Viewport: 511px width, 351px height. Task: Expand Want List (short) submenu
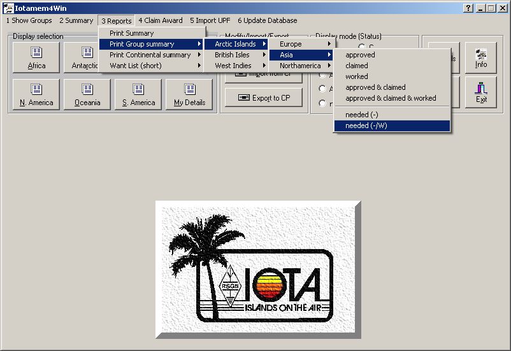(152, 66)
